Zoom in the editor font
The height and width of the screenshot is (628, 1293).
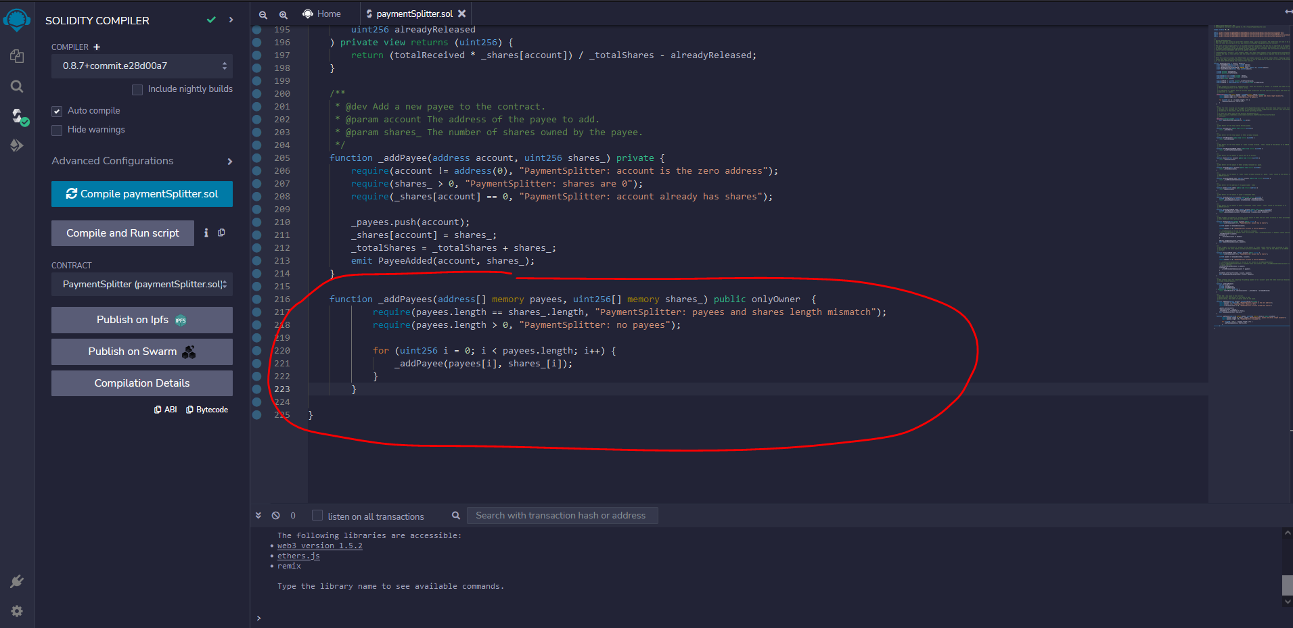tap(283, 14)
